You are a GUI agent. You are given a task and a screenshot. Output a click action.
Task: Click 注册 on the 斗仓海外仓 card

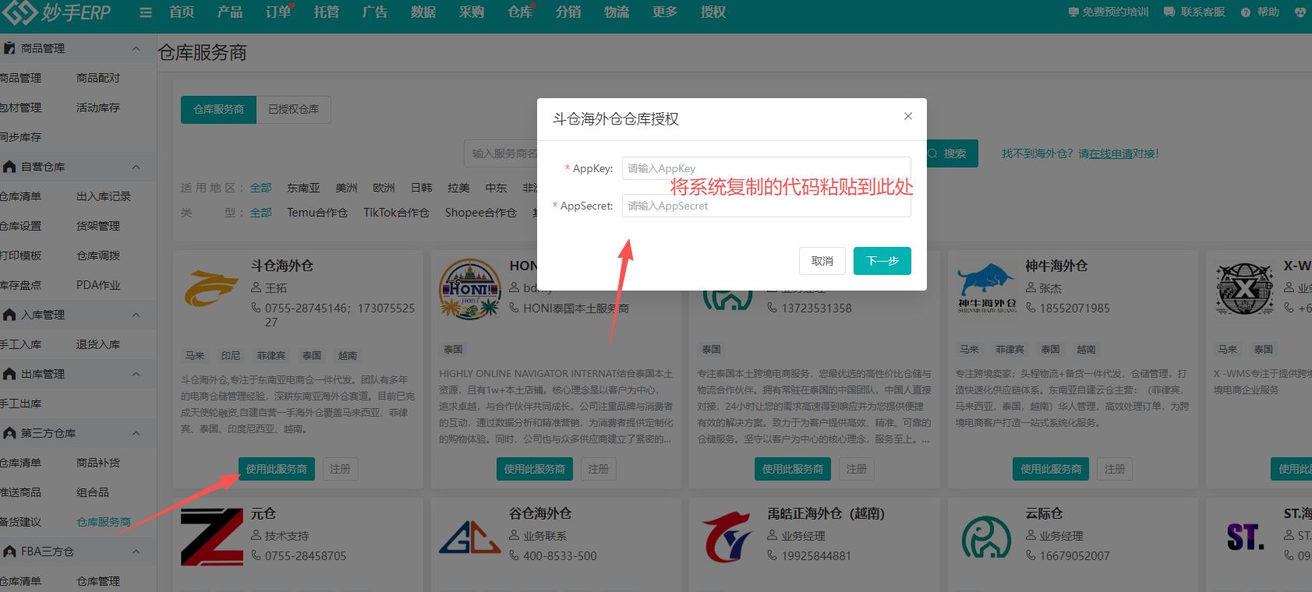pyautogui.click(x=340, y=469)
